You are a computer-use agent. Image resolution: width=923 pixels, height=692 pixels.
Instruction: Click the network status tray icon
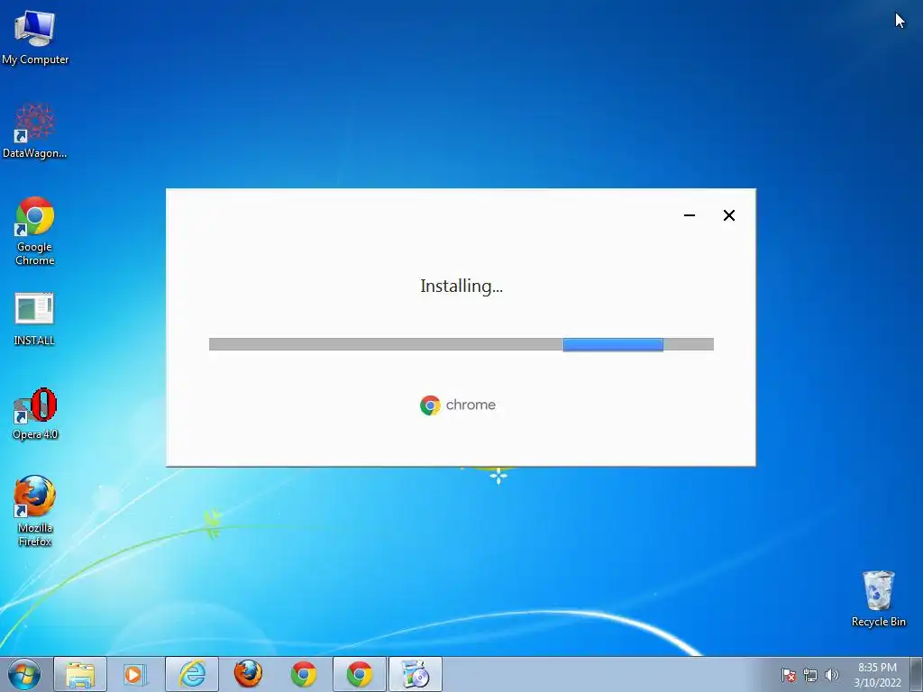[x=810, y=675]
